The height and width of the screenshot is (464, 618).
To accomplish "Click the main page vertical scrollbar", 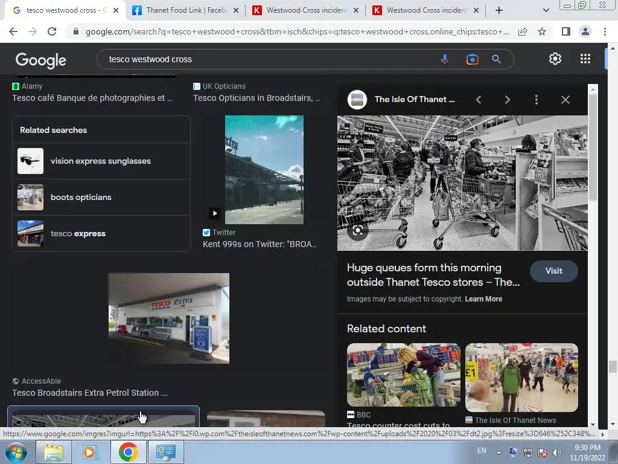I will point(612,367).
